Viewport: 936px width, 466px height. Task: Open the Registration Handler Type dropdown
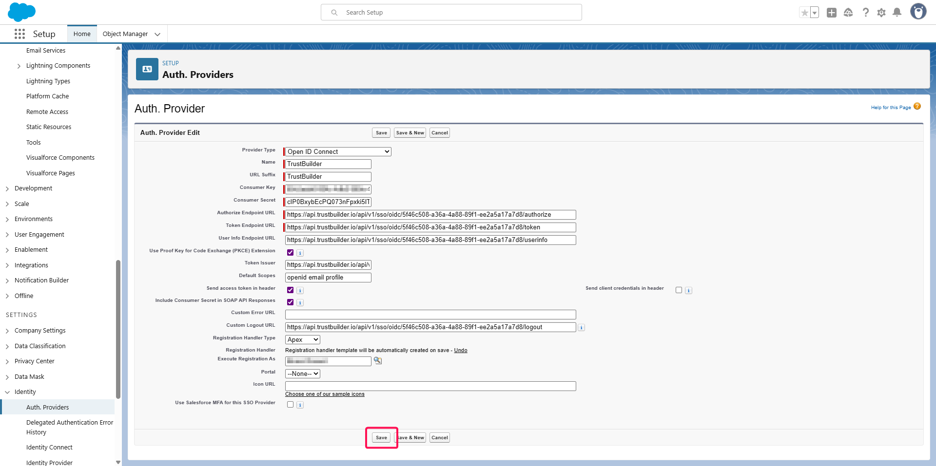[302, 340]
